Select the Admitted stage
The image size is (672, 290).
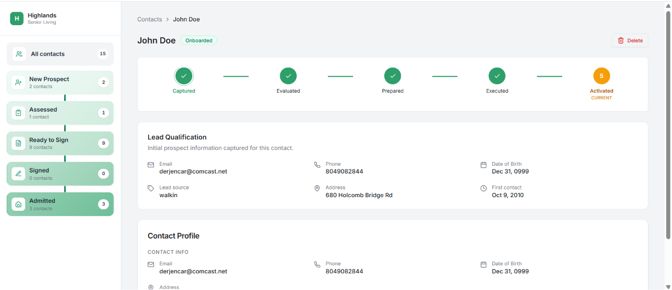click(x=60, y=204)
